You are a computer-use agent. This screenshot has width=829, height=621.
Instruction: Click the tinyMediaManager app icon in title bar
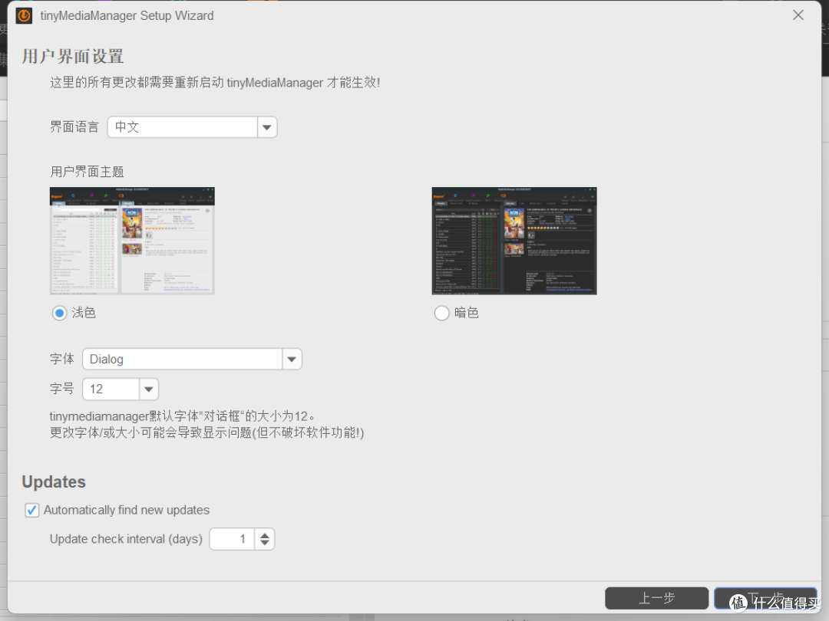pos(24,15)
